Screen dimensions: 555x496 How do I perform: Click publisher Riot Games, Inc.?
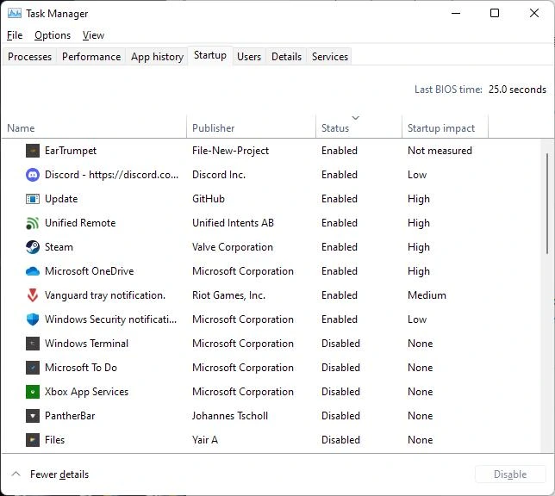pos(228,295)
